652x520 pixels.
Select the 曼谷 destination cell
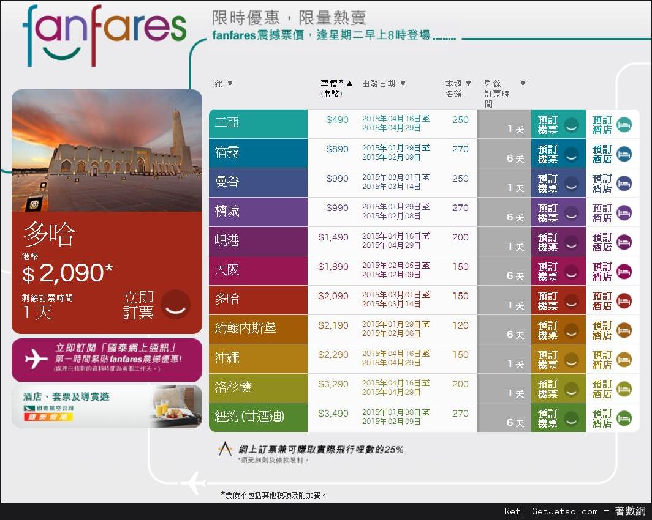[258, 182]
